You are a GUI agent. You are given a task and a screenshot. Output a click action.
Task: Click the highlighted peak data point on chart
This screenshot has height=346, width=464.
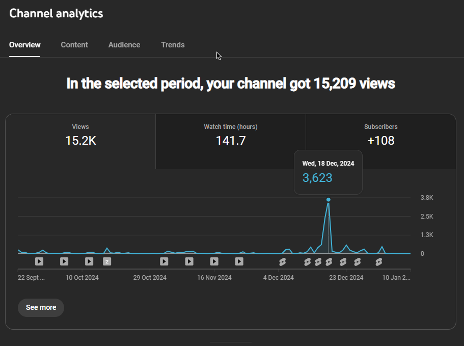(329, 200)
